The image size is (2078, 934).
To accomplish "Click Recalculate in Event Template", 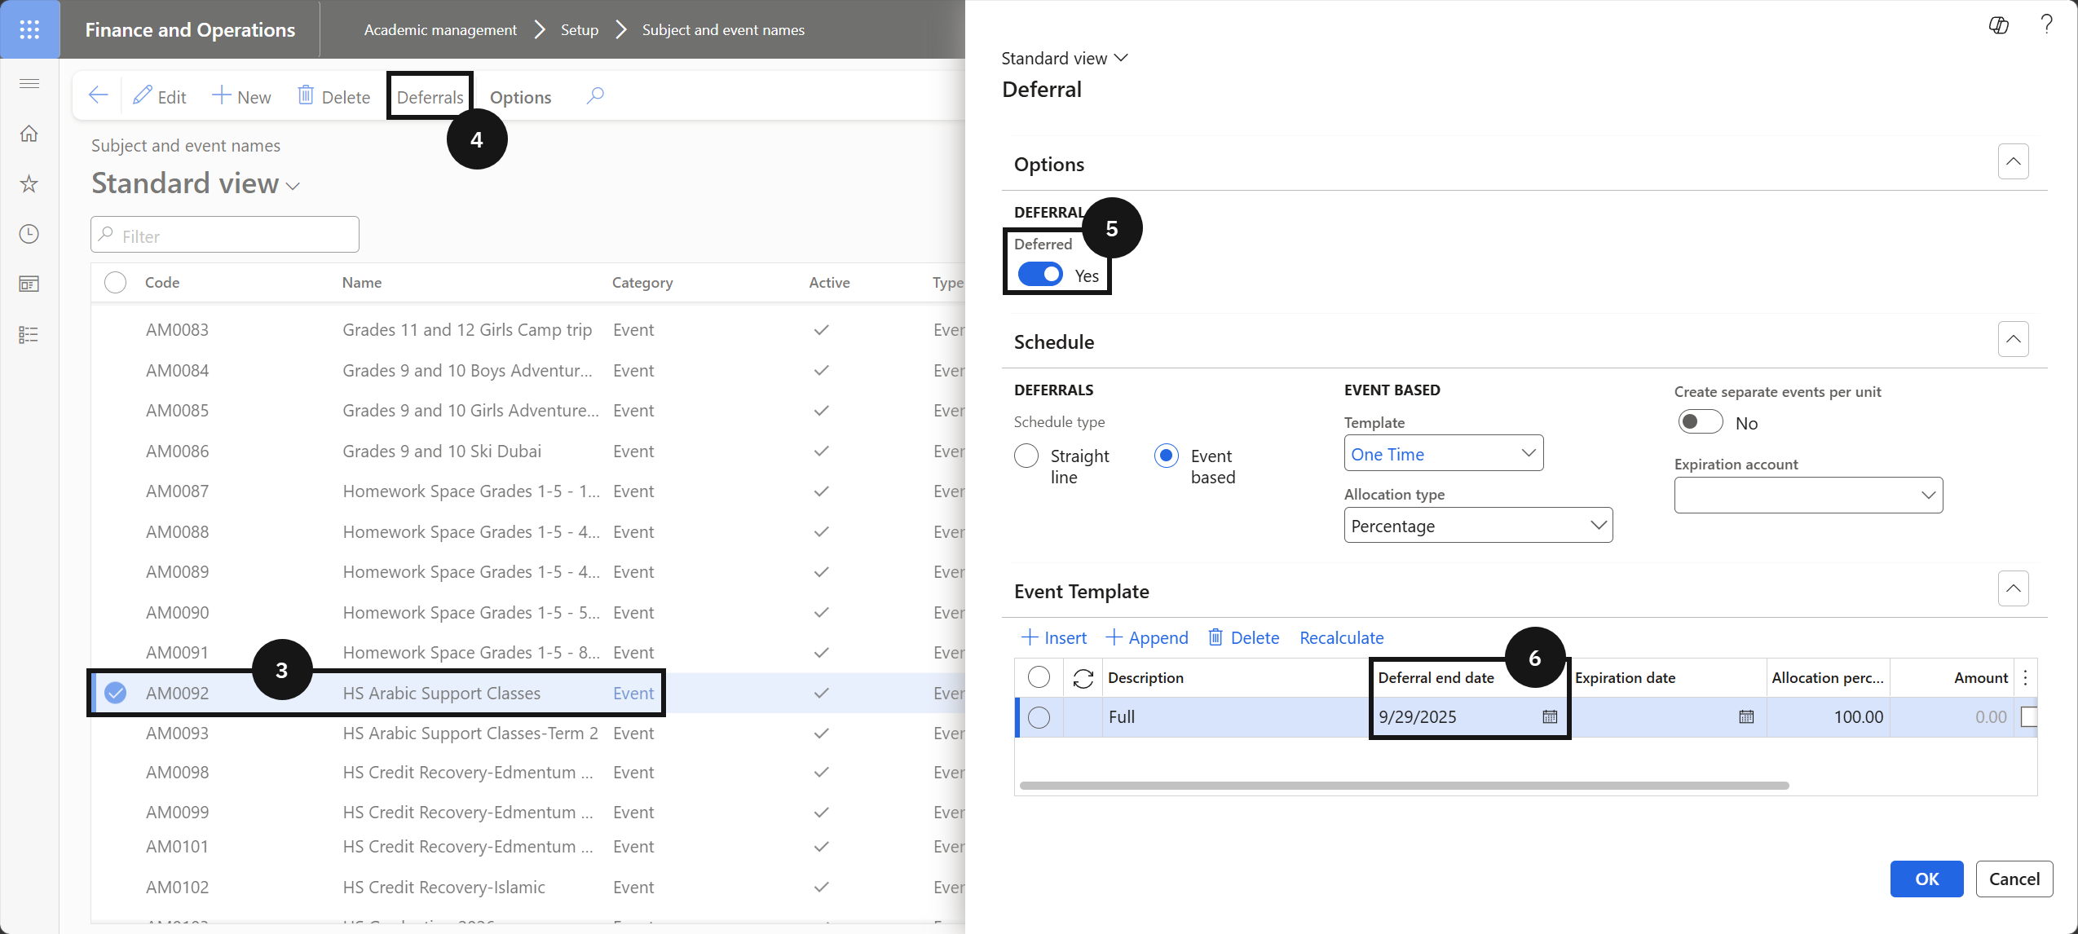I will [x=1342, y=637].
